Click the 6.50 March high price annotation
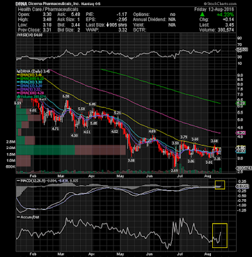The height and width of the screenshot is (257, 252). point(66,96)
